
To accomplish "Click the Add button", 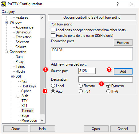I will click(123, 71).
